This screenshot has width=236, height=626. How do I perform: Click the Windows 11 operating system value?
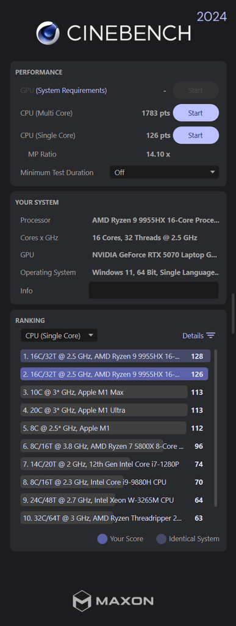[156, 272]
